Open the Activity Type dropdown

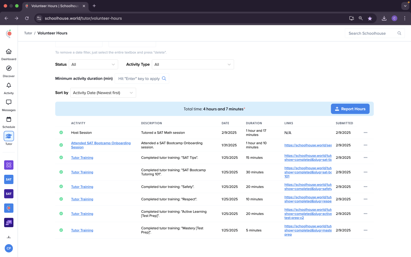coord(193,65)
